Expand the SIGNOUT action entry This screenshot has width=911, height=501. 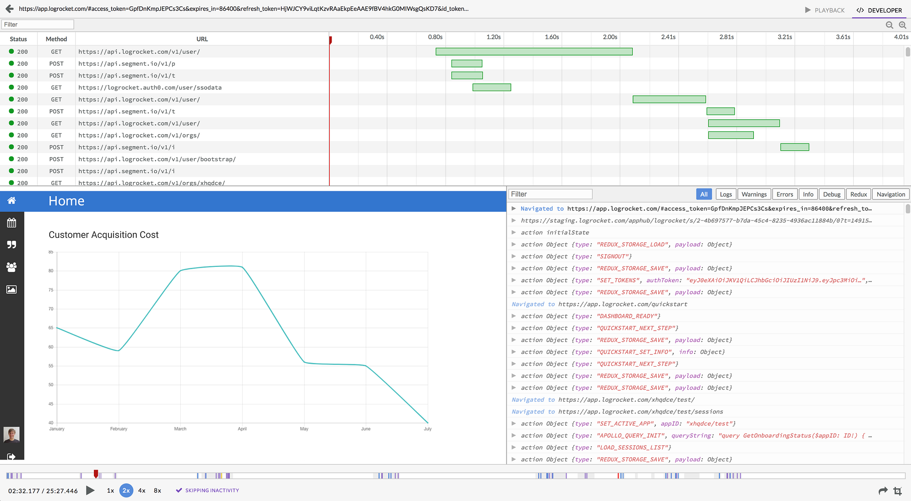point(514,256)
